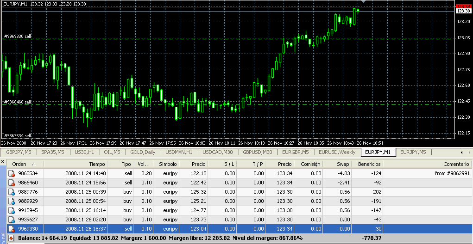Screen dimensions: 473x244
Task: Click the buy order icon for 9939627
Action: pyautogui.click(x=11, y=220)
